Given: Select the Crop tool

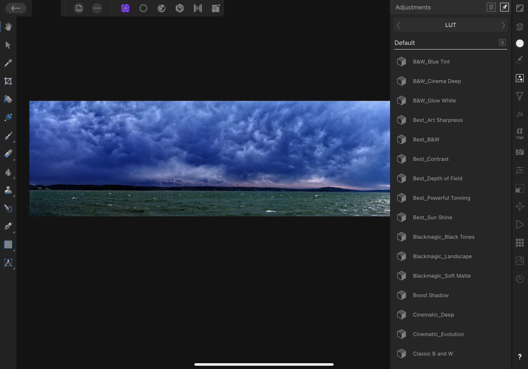Looking at the screenshot, I should click(x=8, y=81).
